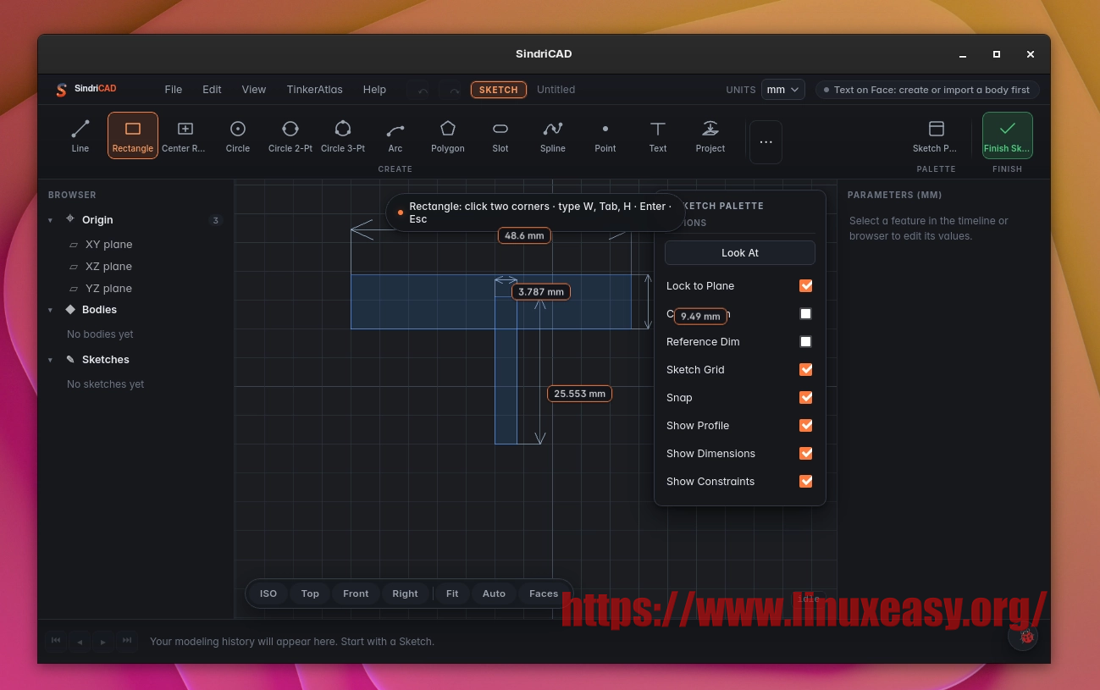This screenshot has height=690, width=1100.
Task: Choose the Project tool
Action: (x=710, y=135)
